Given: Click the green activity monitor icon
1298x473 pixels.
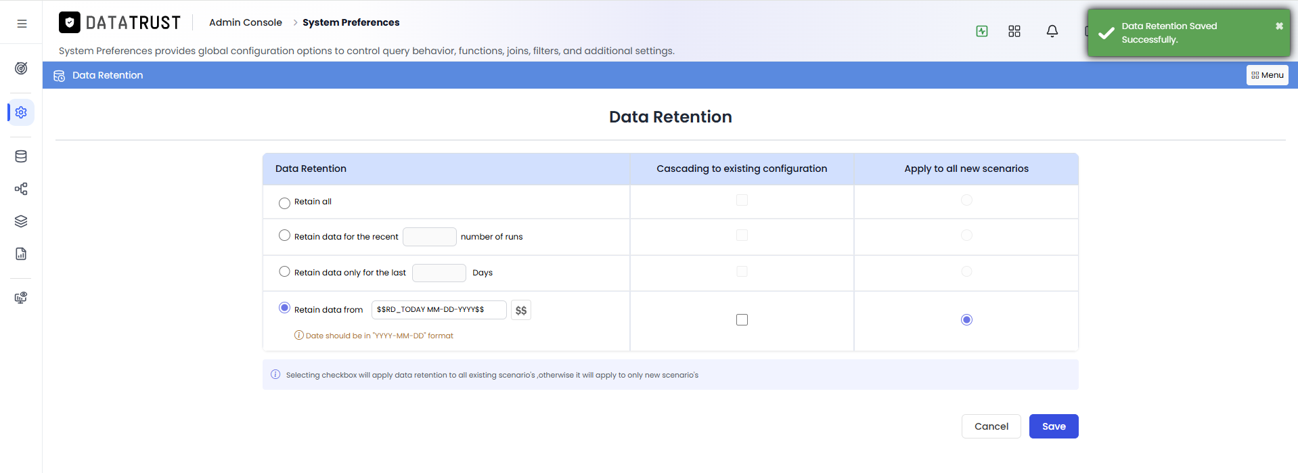Looking at the screenshot, I should [x=982, y=31].
